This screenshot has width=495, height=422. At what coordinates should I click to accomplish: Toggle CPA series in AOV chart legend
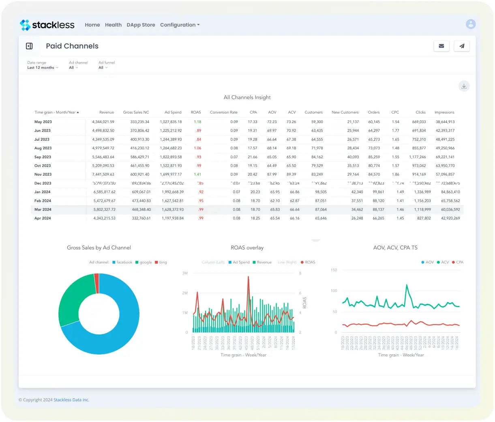tap(457, 263)
